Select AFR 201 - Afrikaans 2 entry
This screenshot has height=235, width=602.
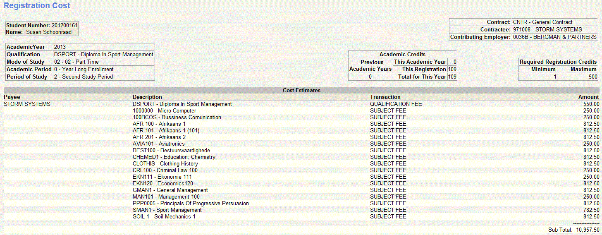coord(159,137)
